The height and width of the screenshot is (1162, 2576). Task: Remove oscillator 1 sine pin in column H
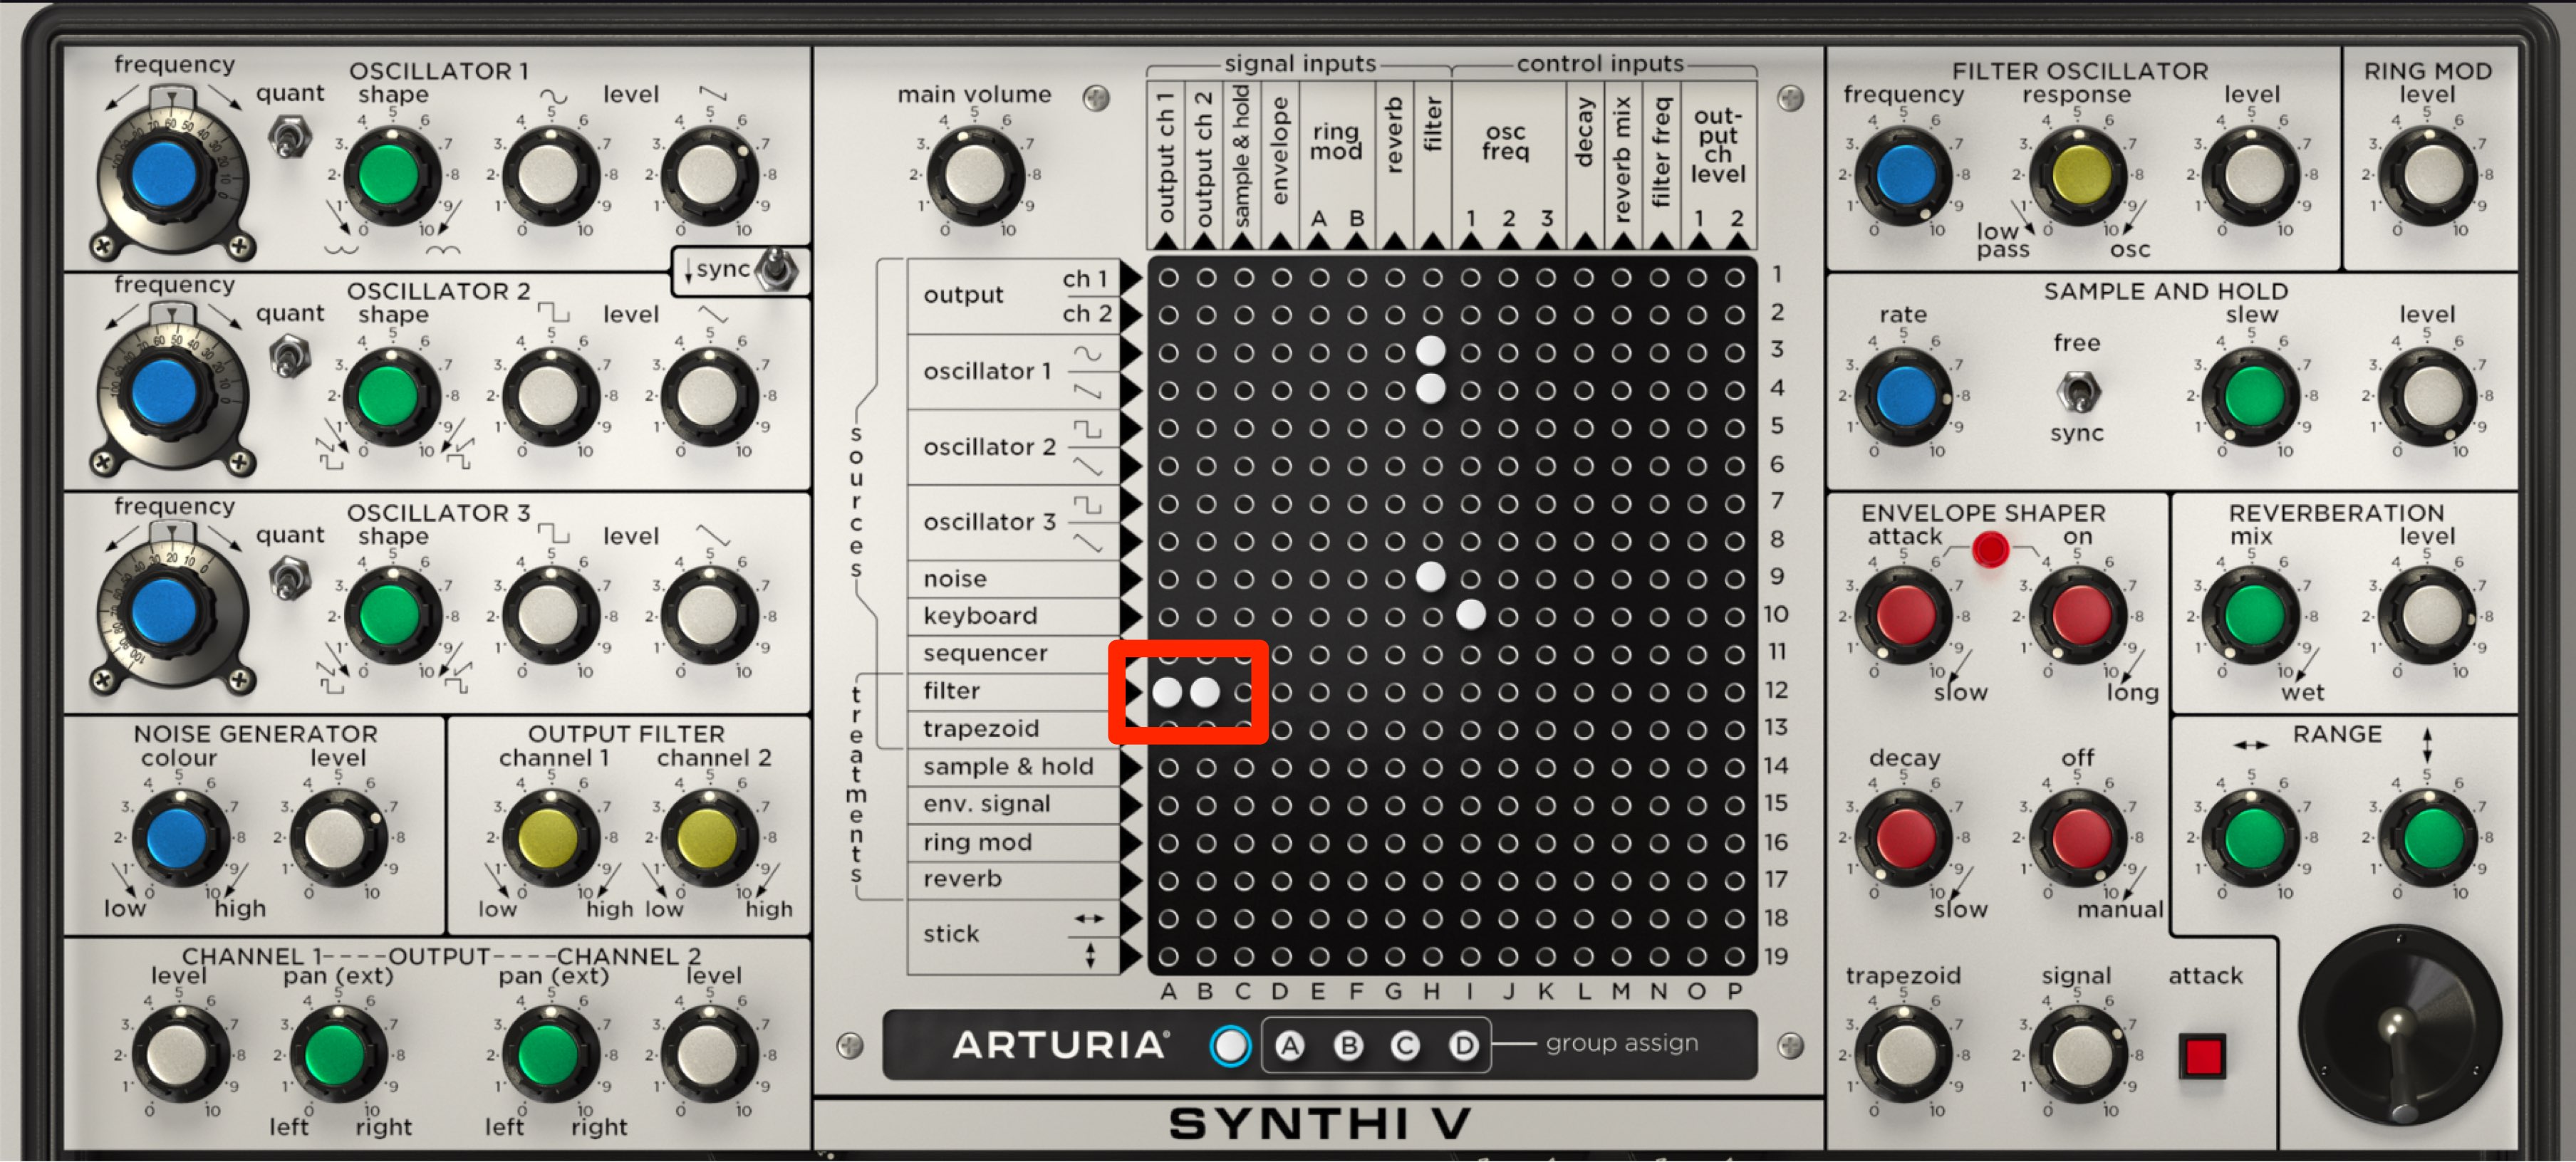point(1431,351)
